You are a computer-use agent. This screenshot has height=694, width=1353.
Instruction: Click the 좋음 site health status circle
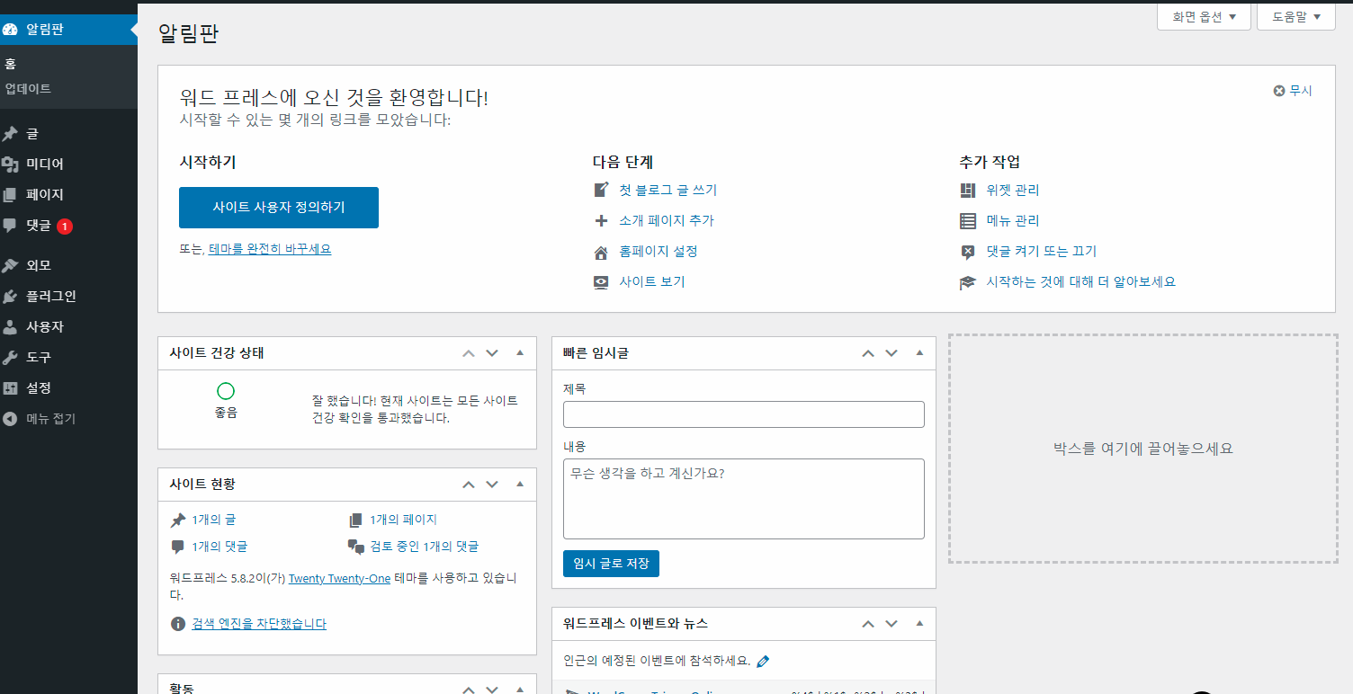[x=226, y=391]
